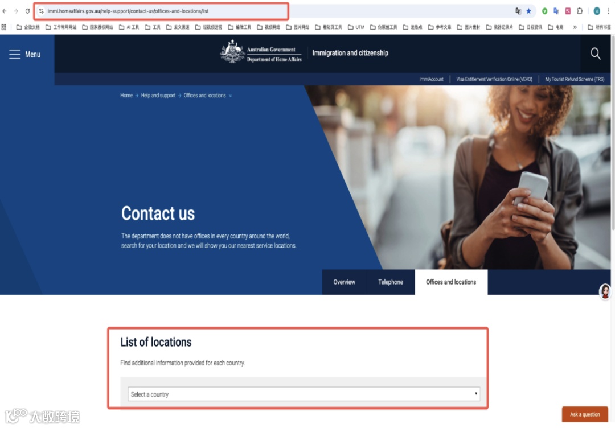Expand the Select a country dropdown
Screen dimensions: 615x428
pos(304,394)
